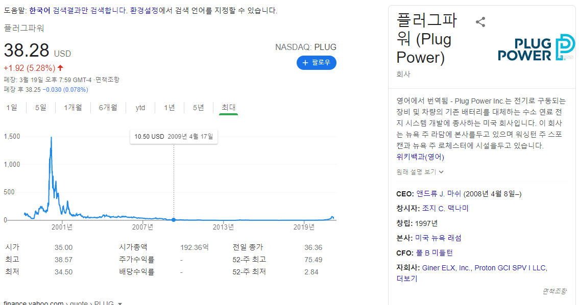This screenshot has height=305, width=579.
Task: Click the 38.28 current price value
Action: (27, 50)
